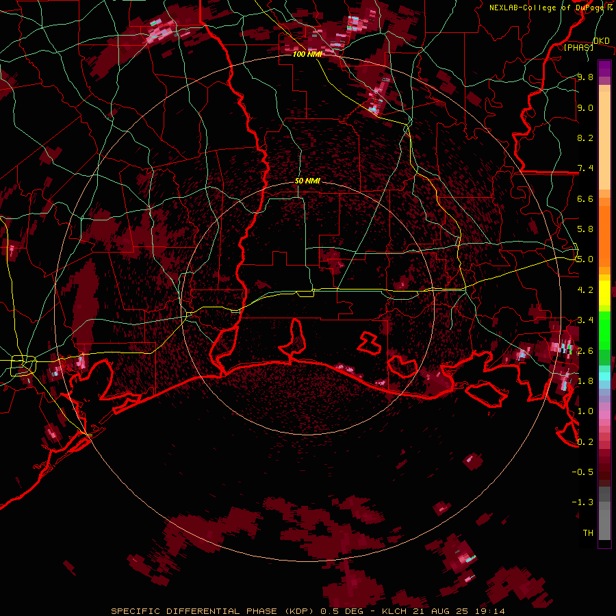Click the -0.5 value on the color scale

coord(582,472)
